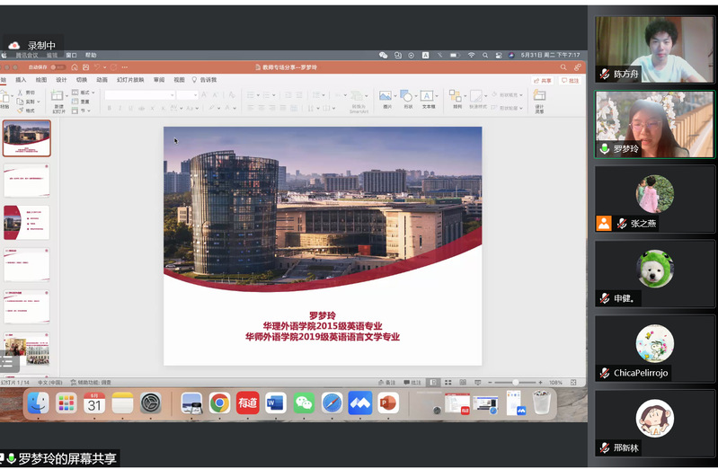Click the 批注 (Comments) button at top right
718x469 pixels.
pyautogui.click(x=570, y=80)
